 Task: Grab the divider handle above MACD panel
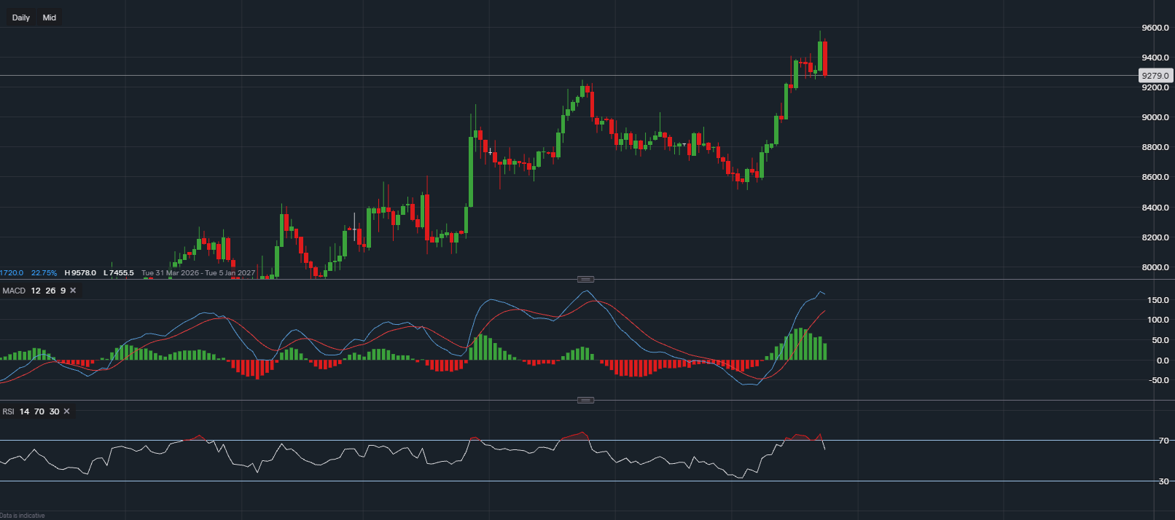[585, 279]
